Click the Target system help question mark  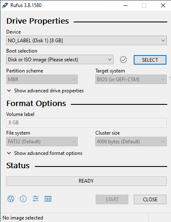coord(169,78)
